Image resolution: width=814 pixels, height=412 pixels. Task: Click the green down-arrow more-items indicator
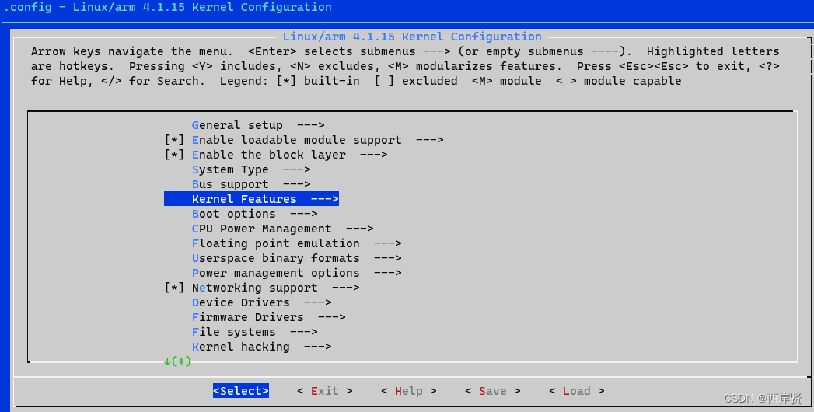(177, 361)
